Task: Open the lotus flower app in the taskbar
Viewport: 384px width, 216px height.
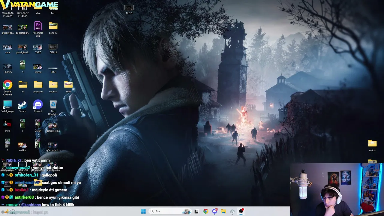Action: 232,211
